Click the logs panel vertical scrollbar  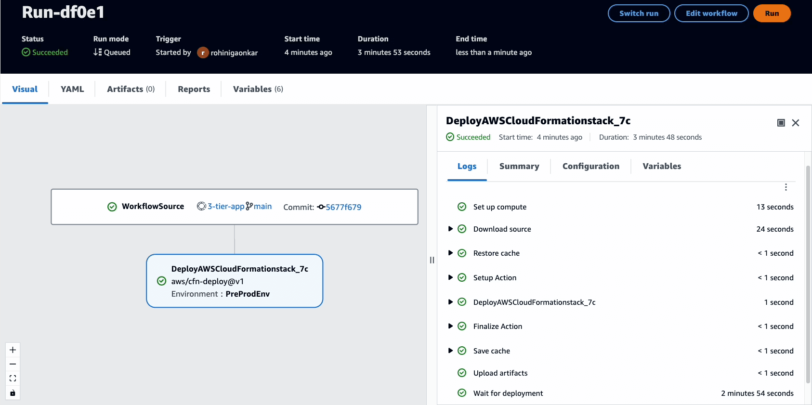point(808,274)
